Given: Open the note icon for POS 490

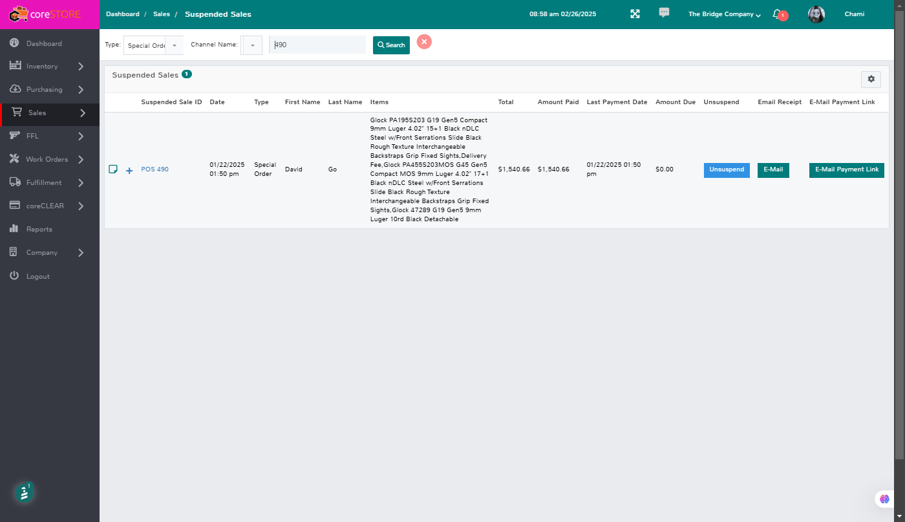Looking at the screenshot, I should point(113,169).
